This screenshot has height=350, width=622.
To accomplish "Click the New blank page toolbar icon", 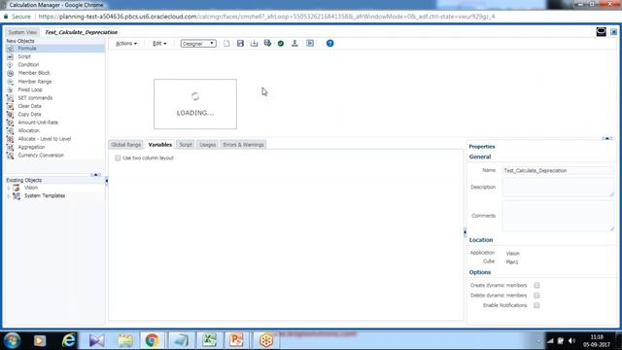I will point(226,43).
